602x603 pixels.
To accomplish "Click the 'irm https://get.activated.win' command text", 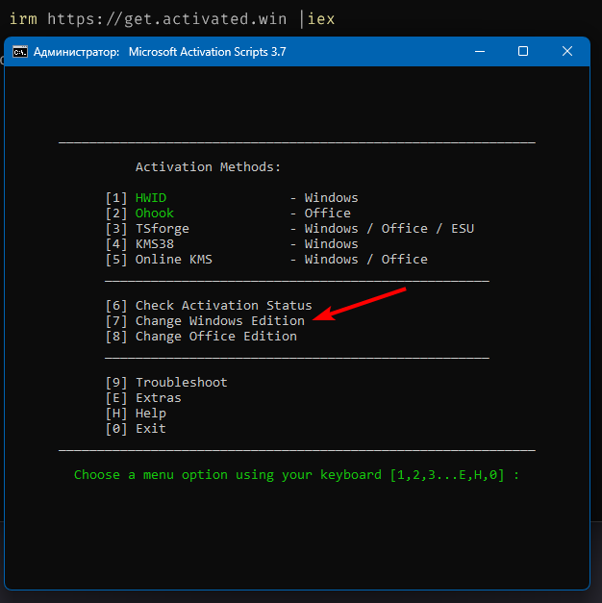I will pyautogui.click(x=148, y=19).
